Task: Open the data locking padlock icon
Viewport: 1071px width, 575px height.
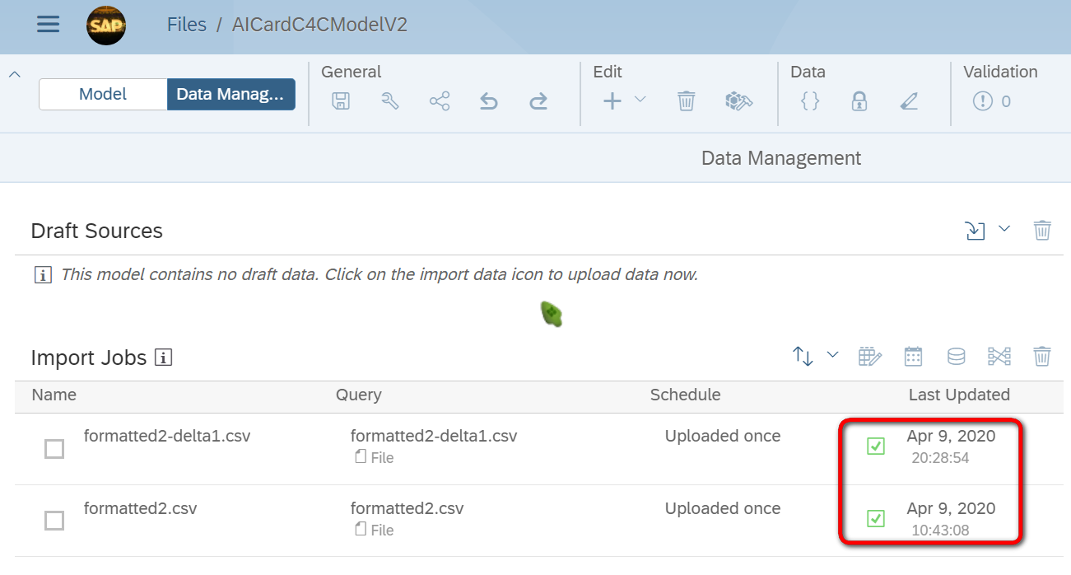Action: click(859, 101)
